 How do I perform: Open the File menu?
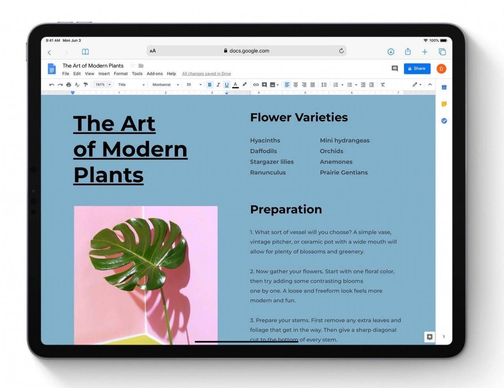66,74
